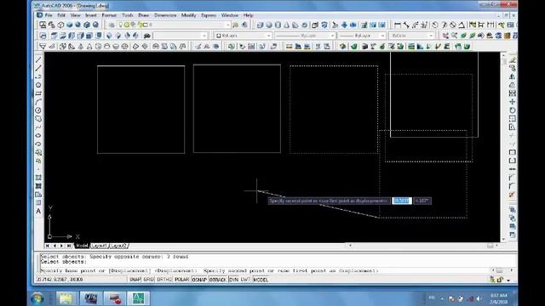Select the Offset modify tool
The image size is (545, 306).
[x=512, y=85]
